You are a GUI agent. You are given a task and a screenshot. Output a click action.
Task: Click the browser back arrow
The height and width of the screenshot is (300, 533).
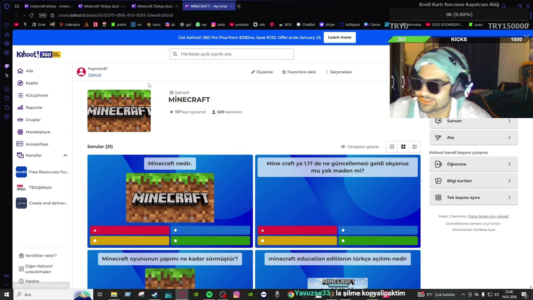point(16,15)
